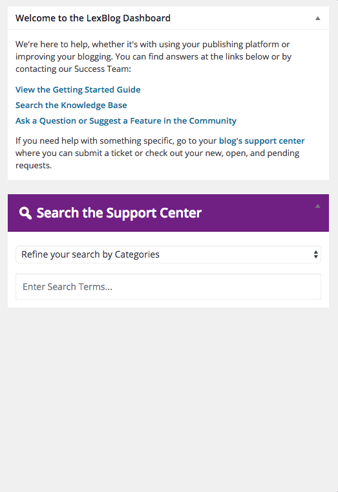The height and width of the screenshot is (492, 338).
Task: Click the magnifying glass search icon
Action: (x=25, y=213)
